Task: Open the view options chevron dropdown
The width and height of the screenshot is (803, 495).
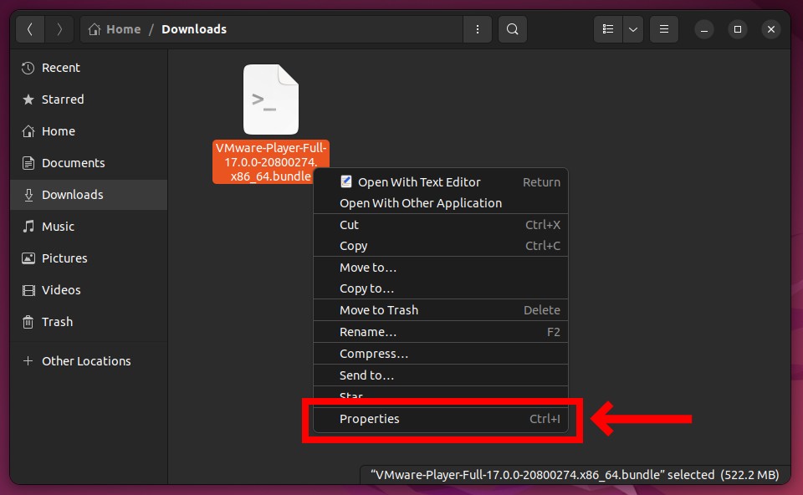Action: pos(633,28)
